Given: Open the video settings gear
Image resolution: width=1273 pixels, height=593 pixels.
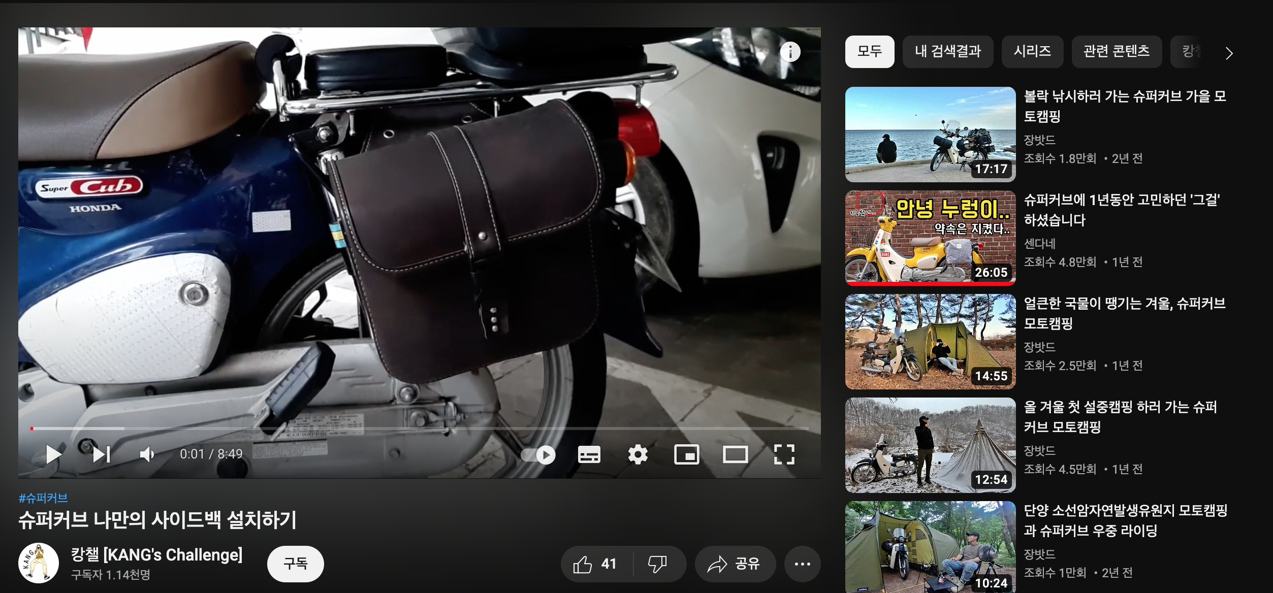Looking at the screenshot, I should (638, 454).
